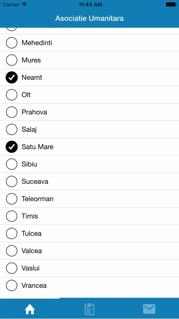This screenshot has width=179, height=319.
Task: Tap the battery indicator icon
Action: tap(171, 4)
